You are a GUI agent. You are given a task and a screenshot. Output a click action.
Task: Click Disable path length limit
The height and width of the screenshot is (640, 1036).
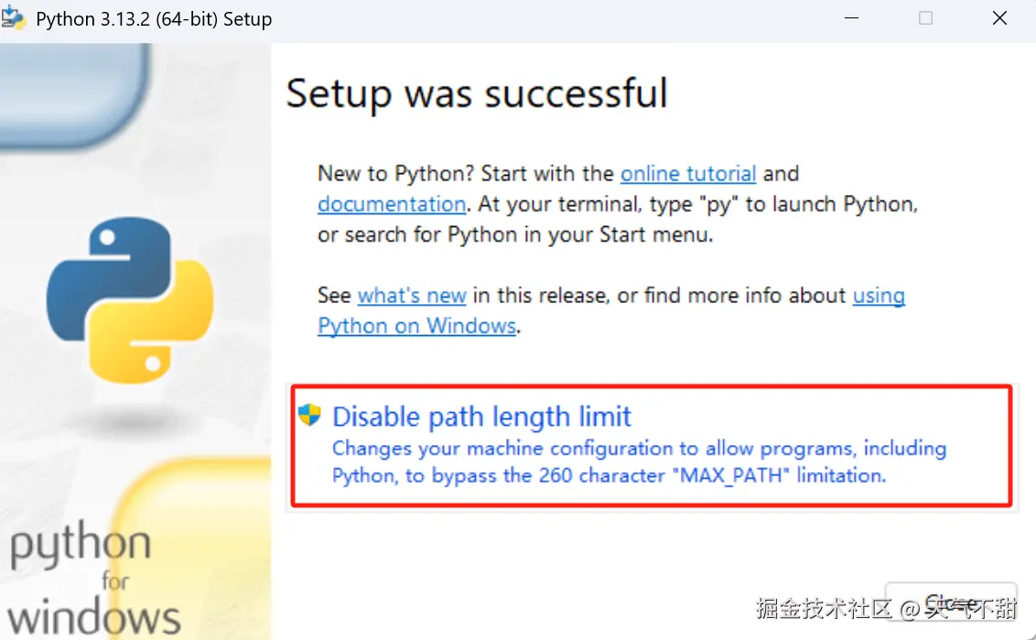[652, 446]
